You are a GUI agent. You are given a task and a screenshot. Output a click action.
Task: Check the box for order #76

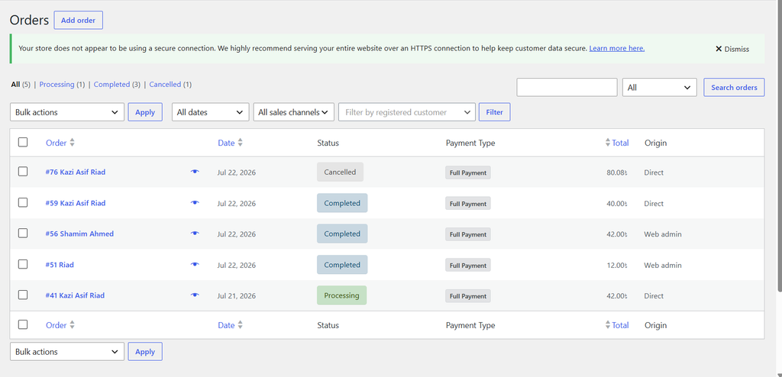(x=23, y=172)
